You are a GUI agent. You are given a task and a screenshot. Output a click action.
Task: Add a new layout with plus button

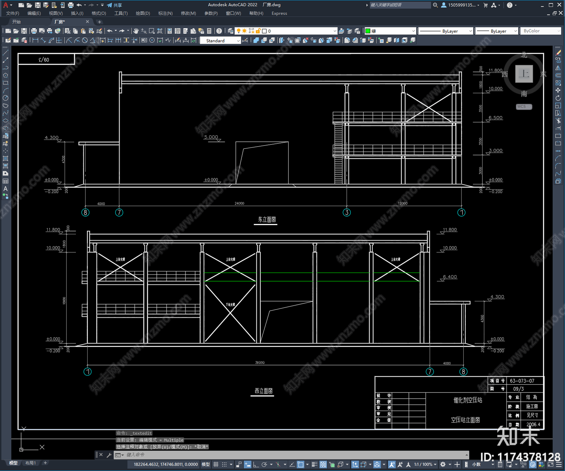point(45,463)
